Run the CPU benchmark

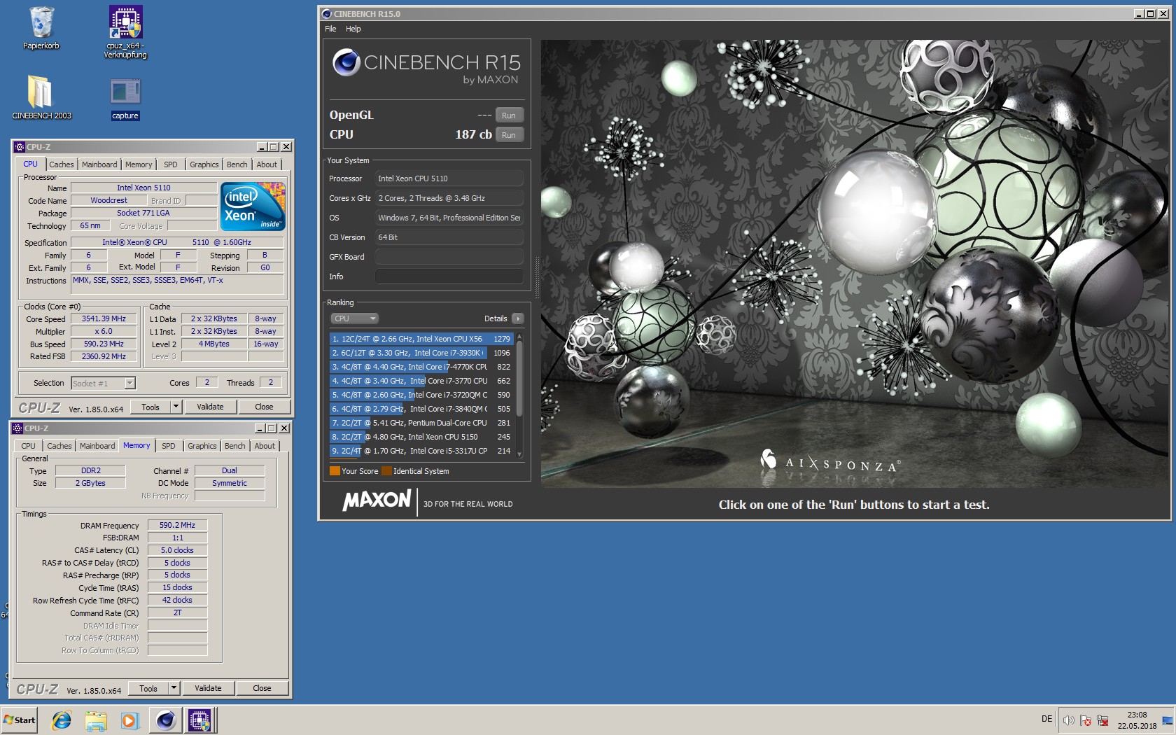(x=509, y=135)
